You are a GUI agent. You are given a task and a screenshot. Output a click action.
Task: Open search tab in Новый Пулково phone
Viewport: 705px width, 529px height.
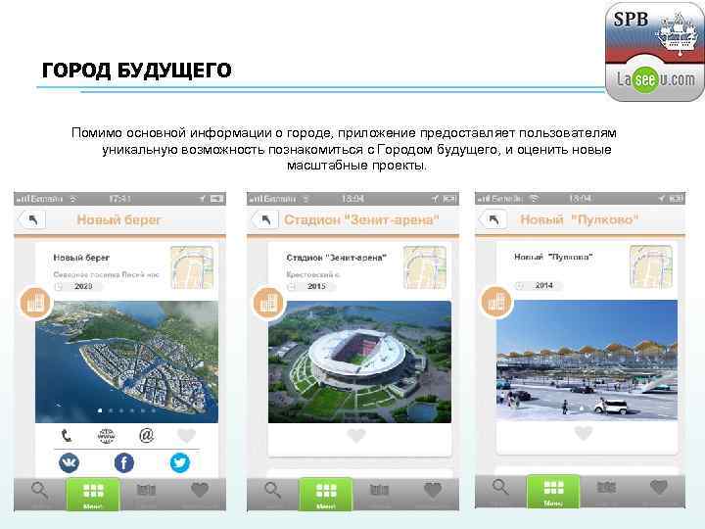pos(500,491)
